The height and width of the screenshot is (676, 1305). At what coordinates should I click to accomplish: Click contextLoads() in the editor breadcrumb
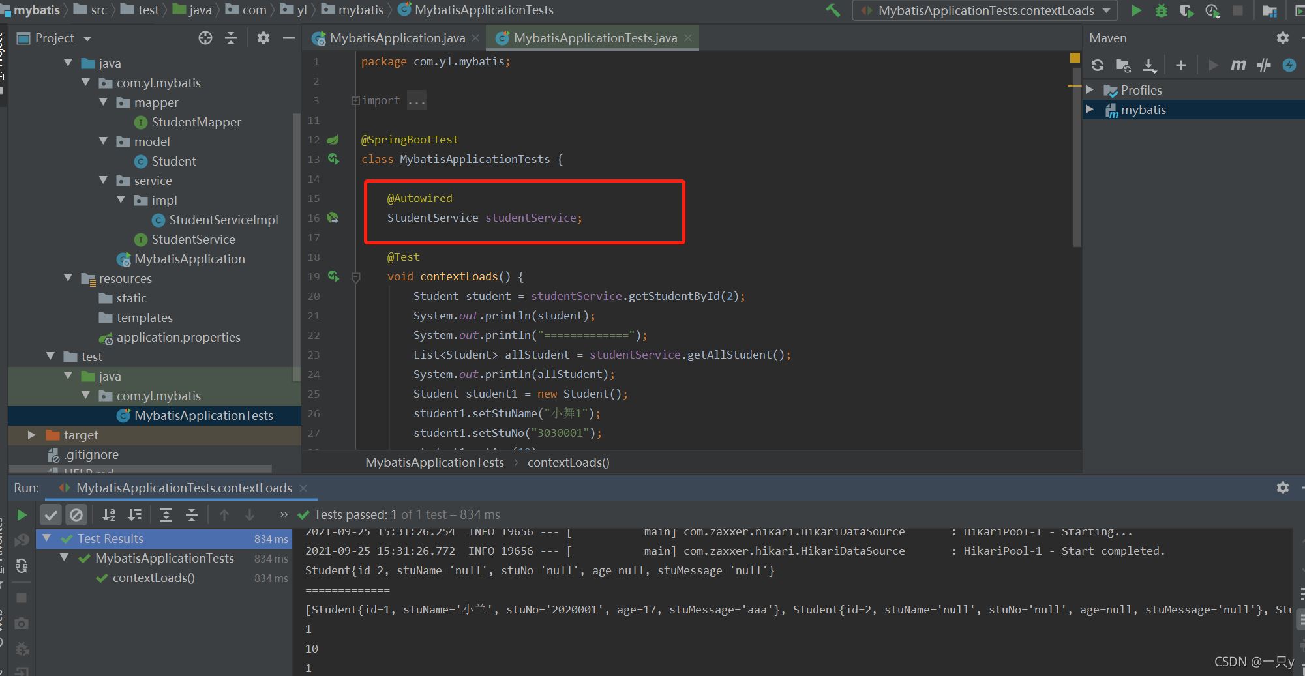pos(568,463)
